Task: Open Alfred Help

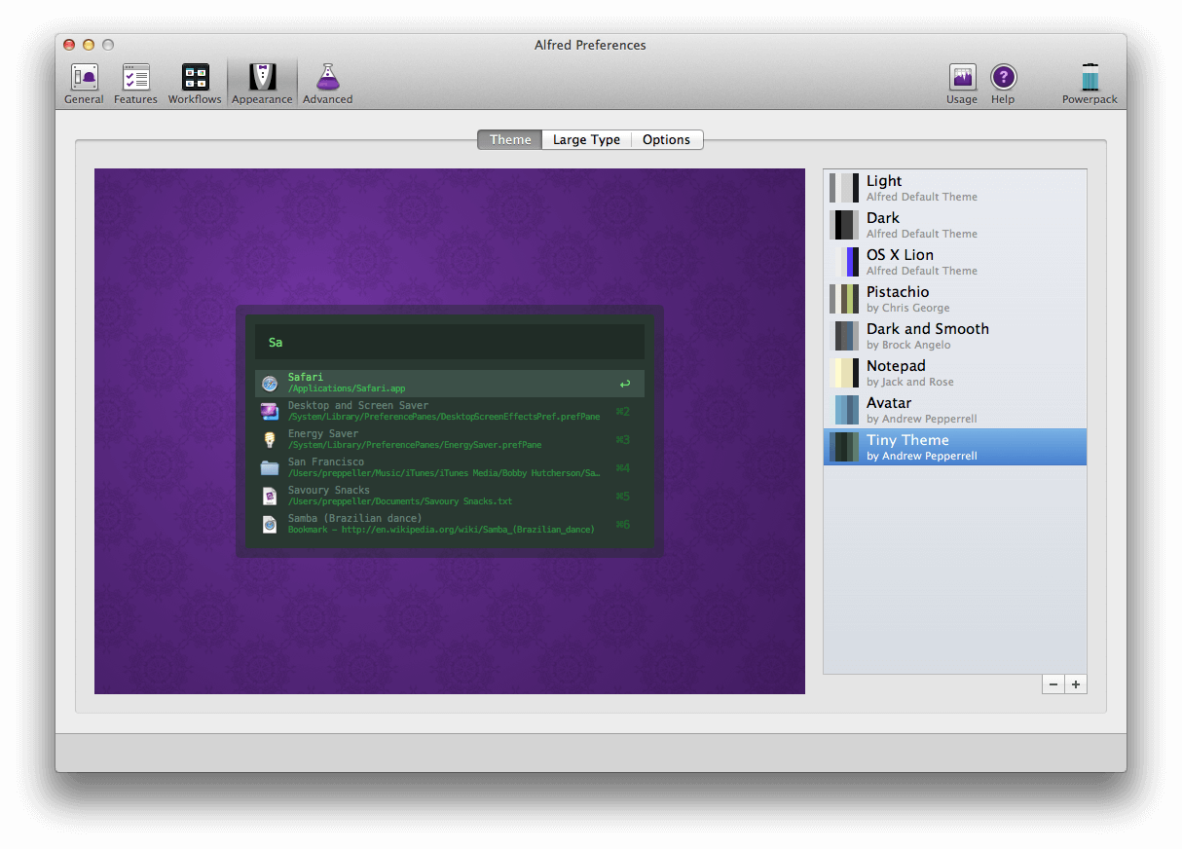Action: [1003, 82]
